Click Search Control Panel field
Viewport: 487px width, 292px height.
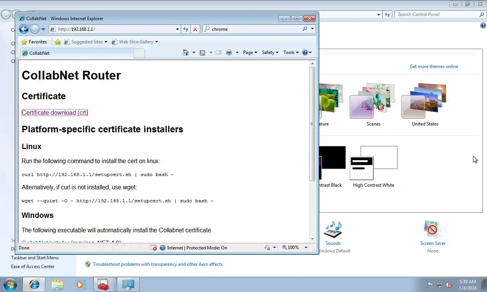[437, 14]
